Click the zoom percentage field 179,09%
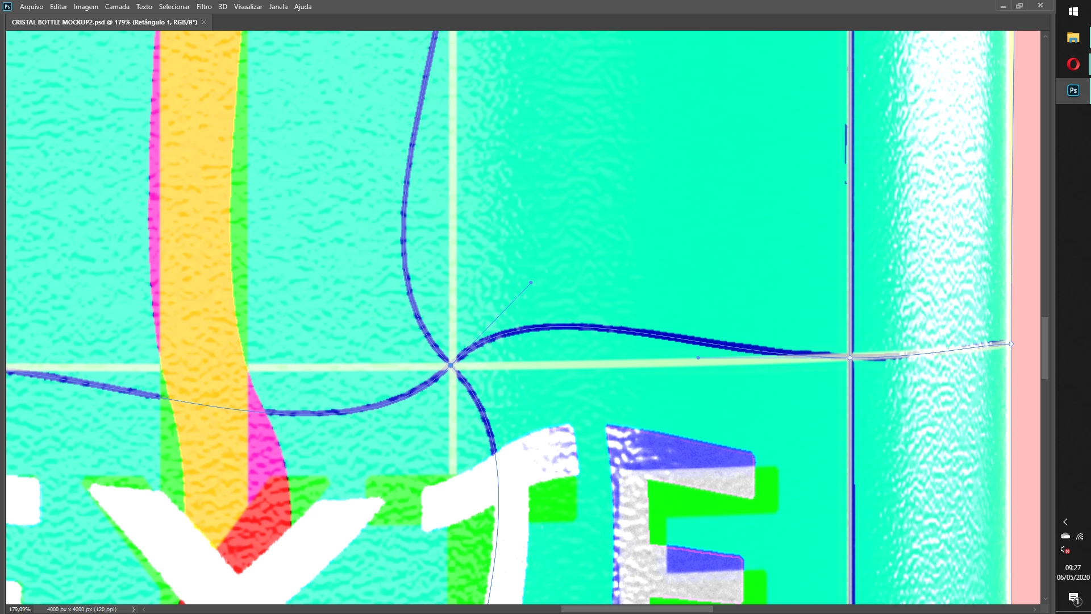Screen dimensions: 1091x614 (20, 609)
